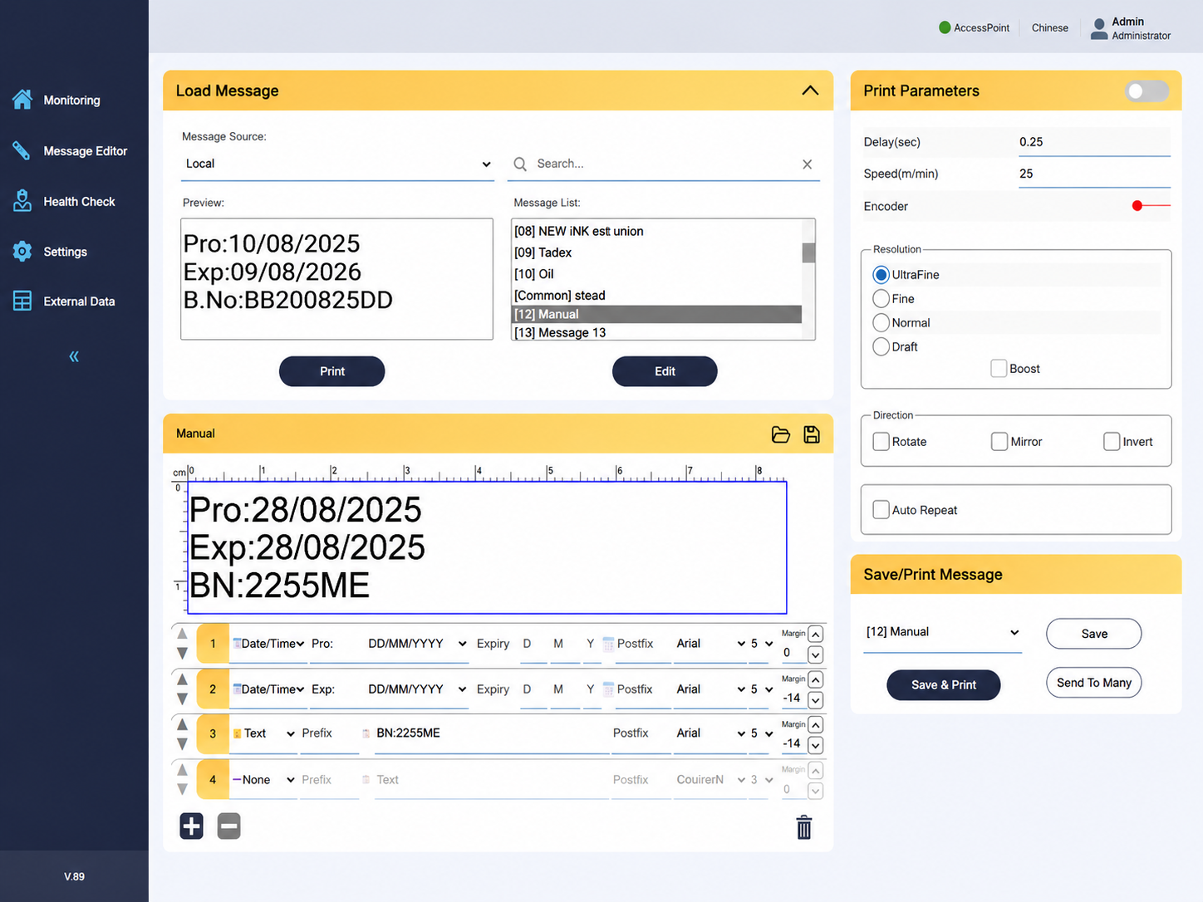Clear the search field with X icon
This screenshot has height=902, width=1203.
coord(808,164)
